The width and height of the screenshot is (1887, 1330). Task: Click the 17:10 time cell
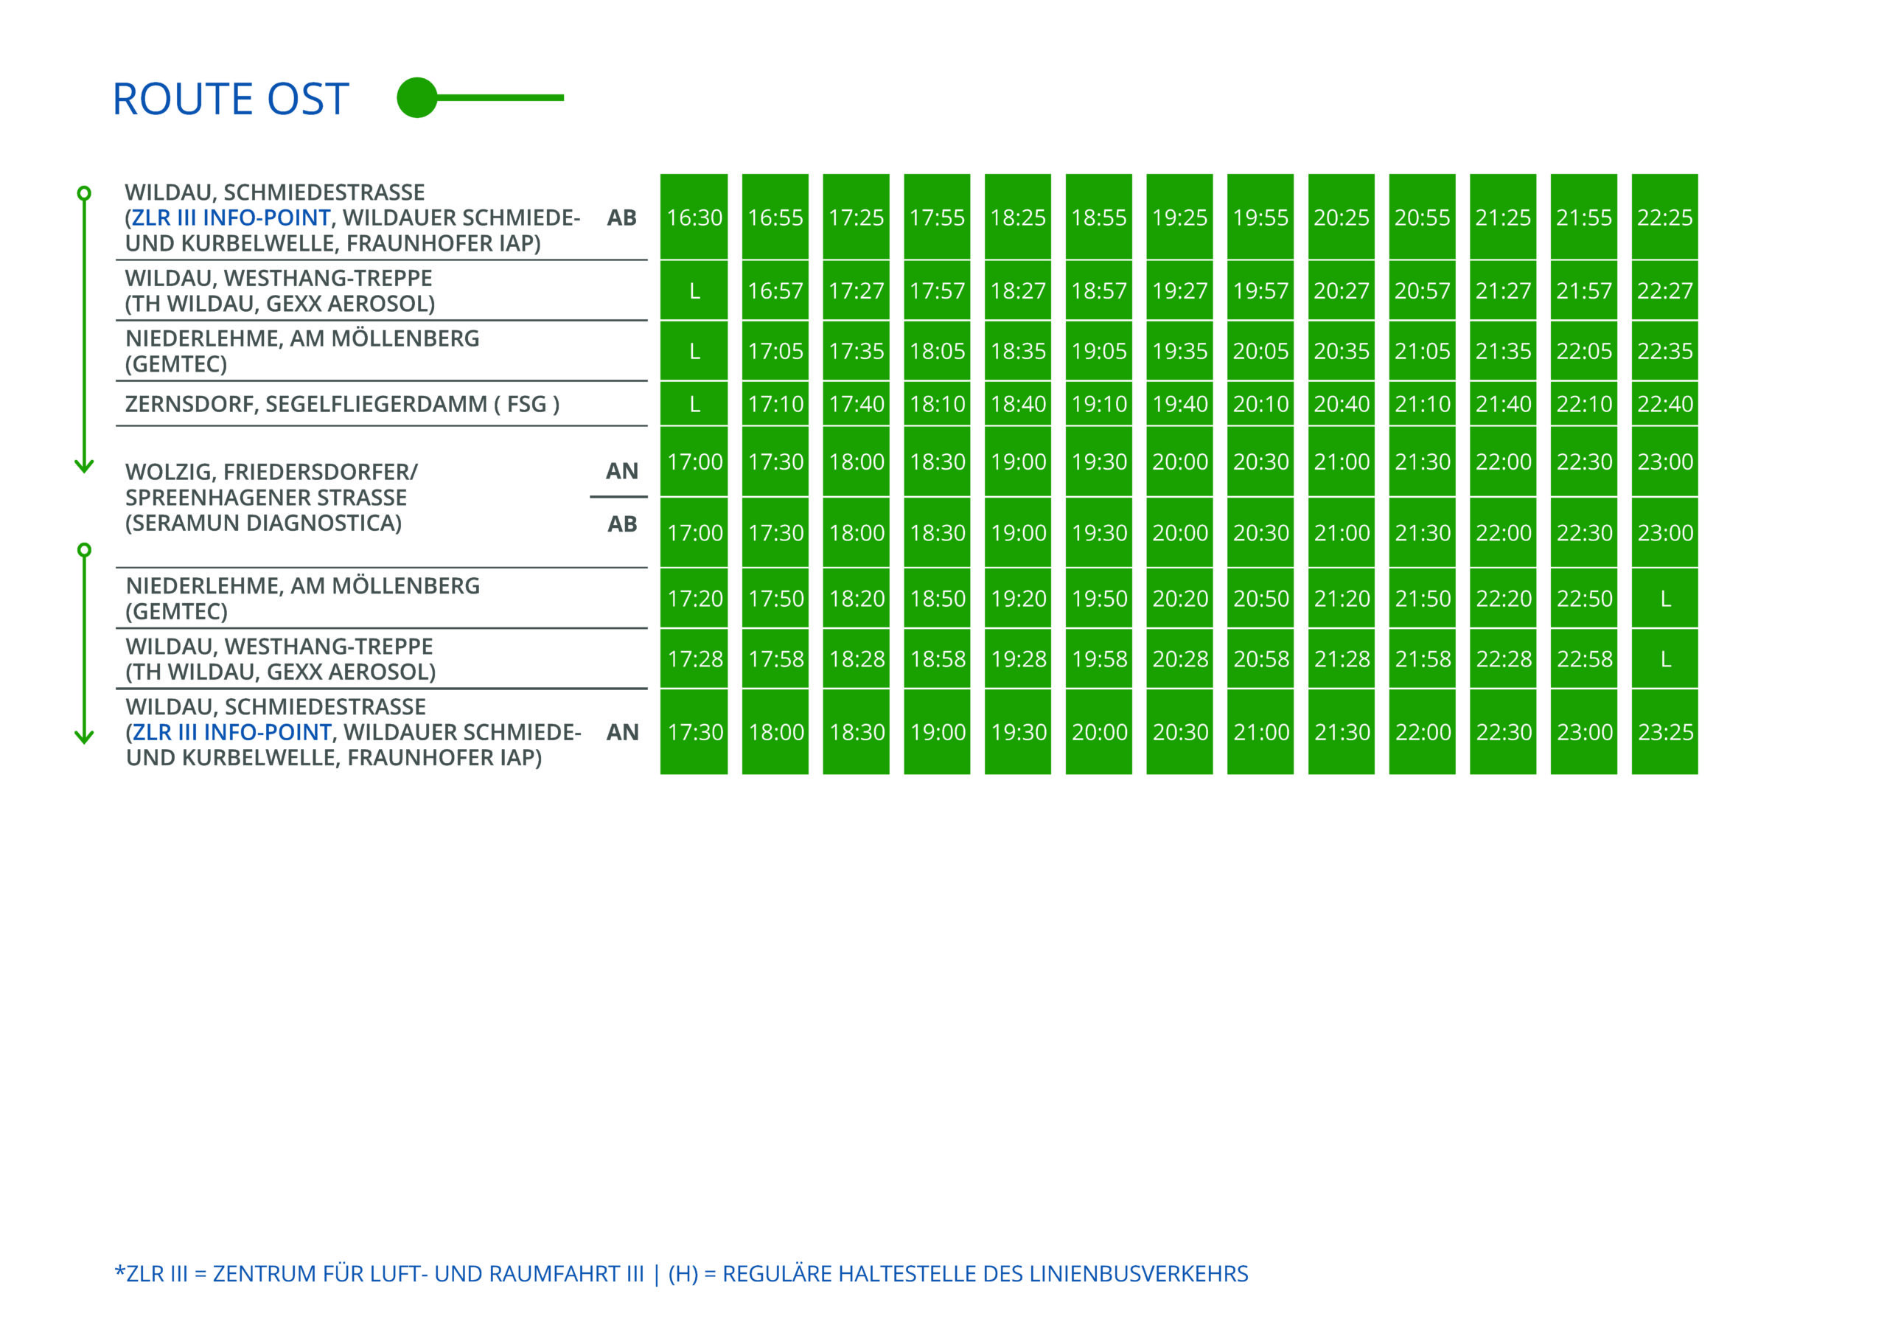pyautogui.click(x=775, y=405)
